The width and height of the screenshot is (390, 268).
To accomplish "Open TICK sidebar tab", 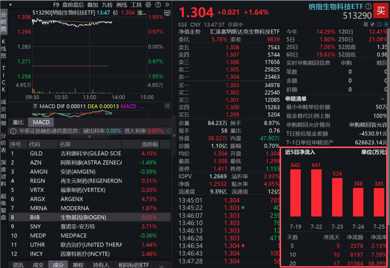I will click(x=3, y=79).
